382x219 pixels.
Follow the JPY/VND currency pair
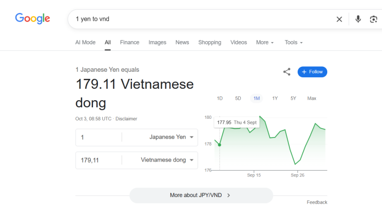tap(312, 72)
